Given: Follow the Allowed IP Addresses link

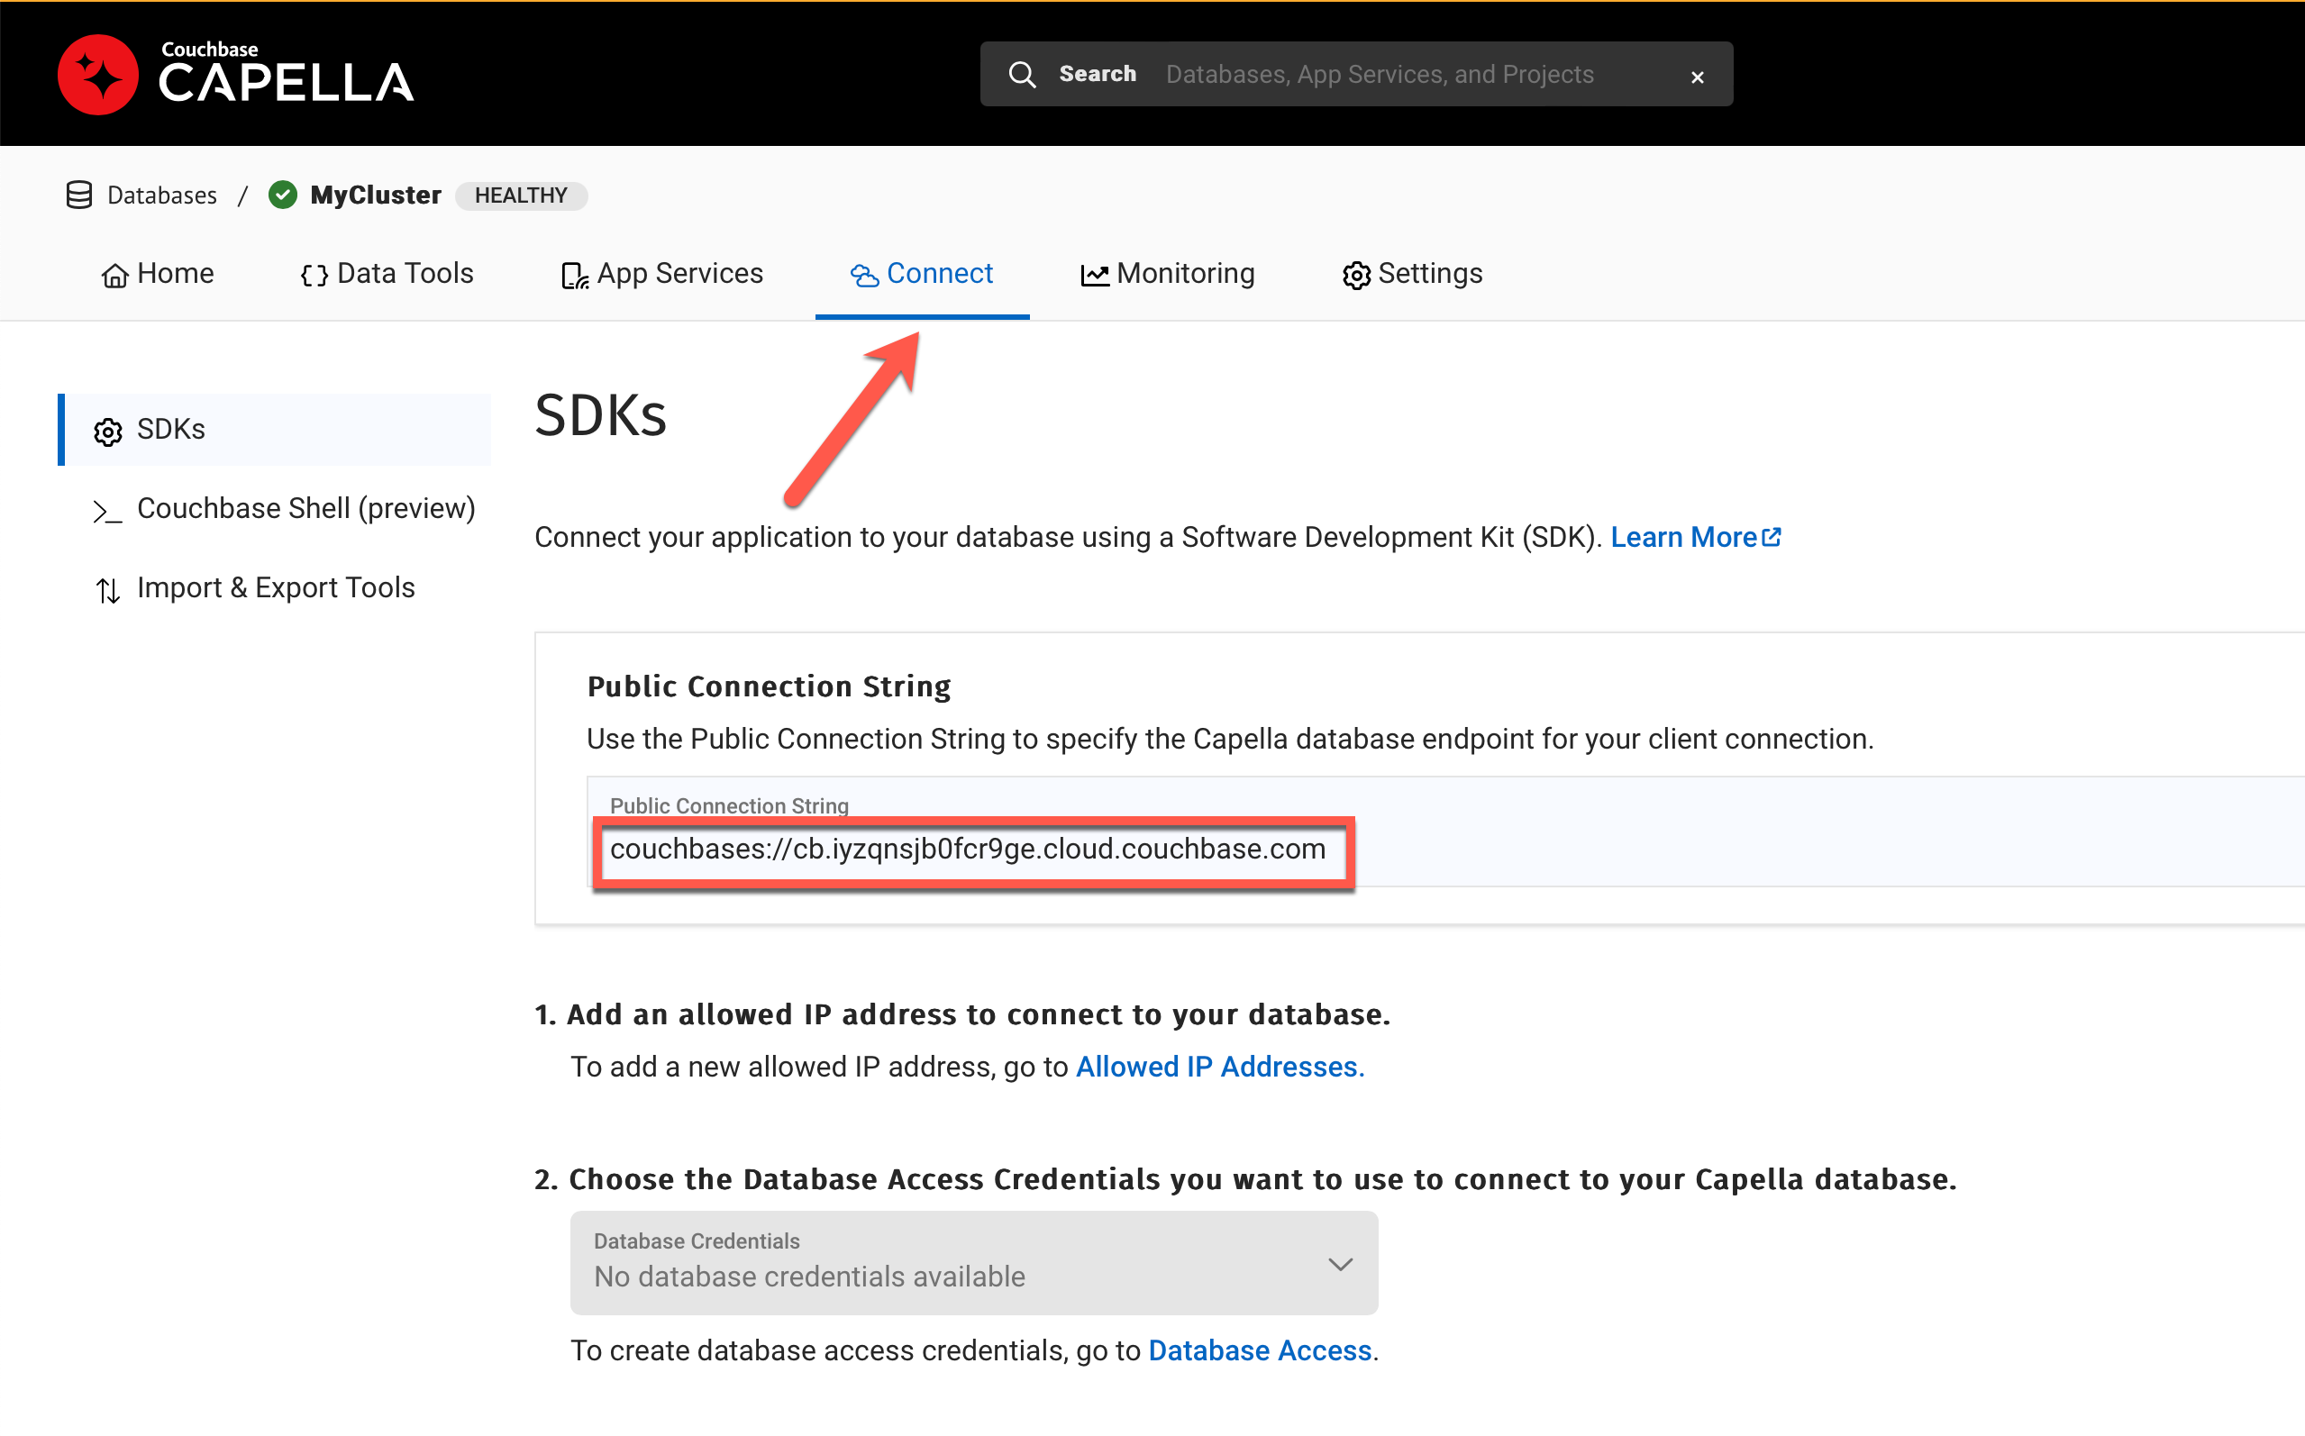Looking at the screenshot, I should (x=1219, y=1068).
